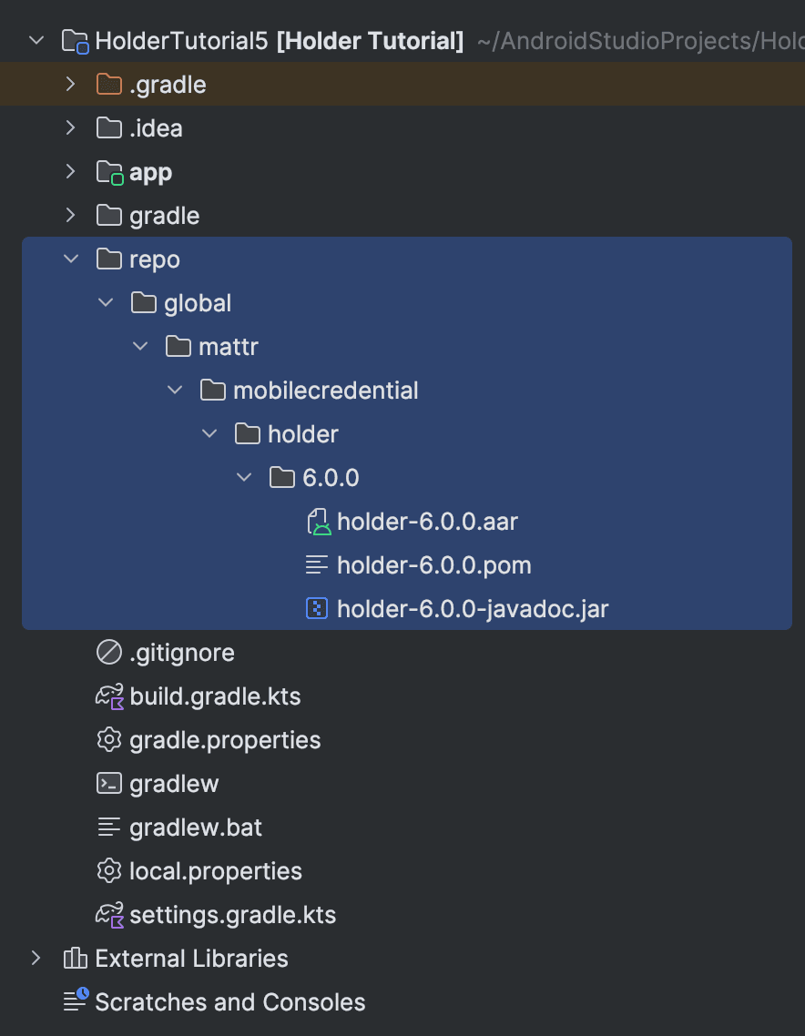Expand the External Libraries node
This screenshot has width=805, height=1036.
click(36, 959)
